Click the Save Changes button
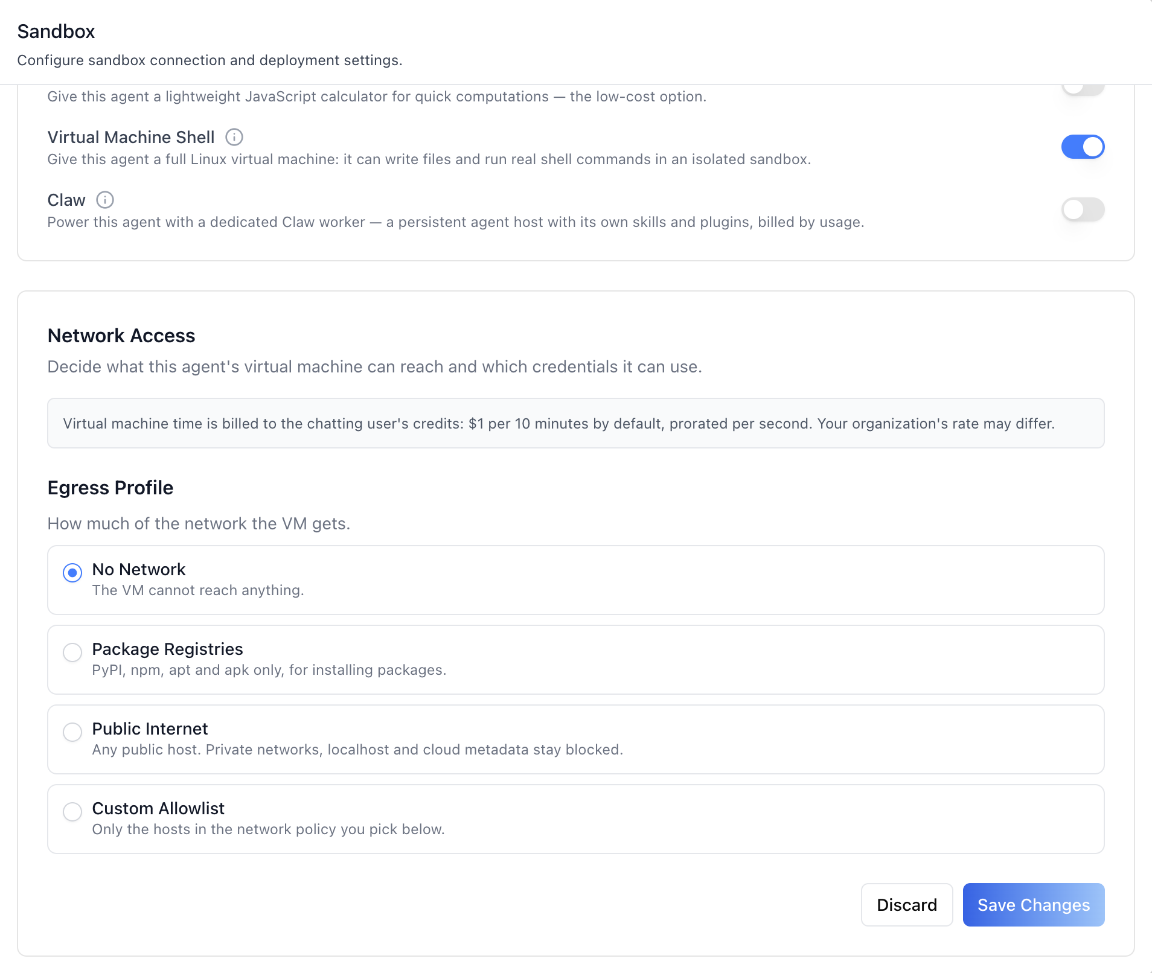1152x973 pixels. (x=1033, y=905)
